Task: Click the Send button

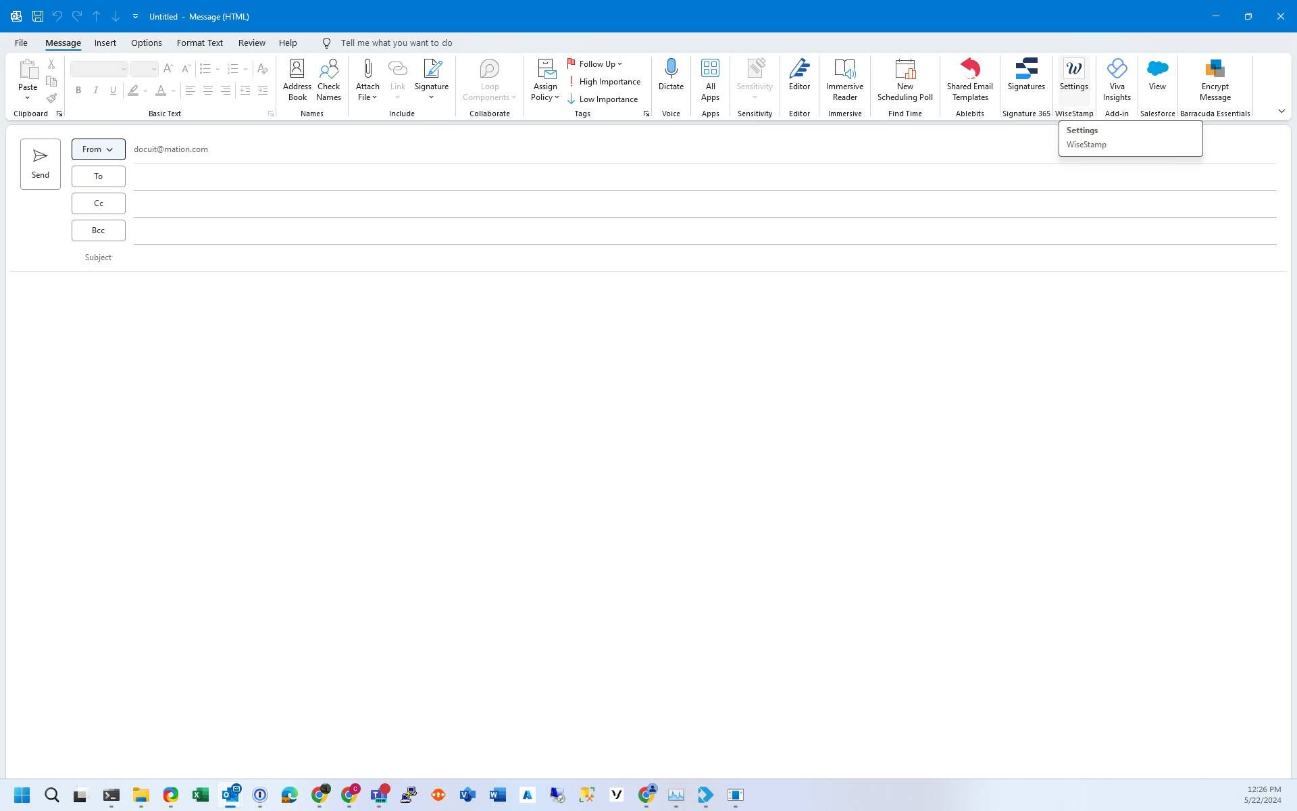Action: point(41,164)
